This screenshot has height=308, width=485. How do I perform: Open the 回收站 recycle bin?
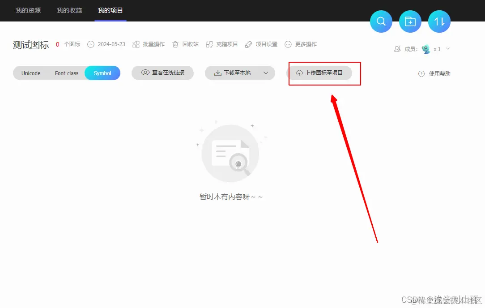tap(185, 44)
